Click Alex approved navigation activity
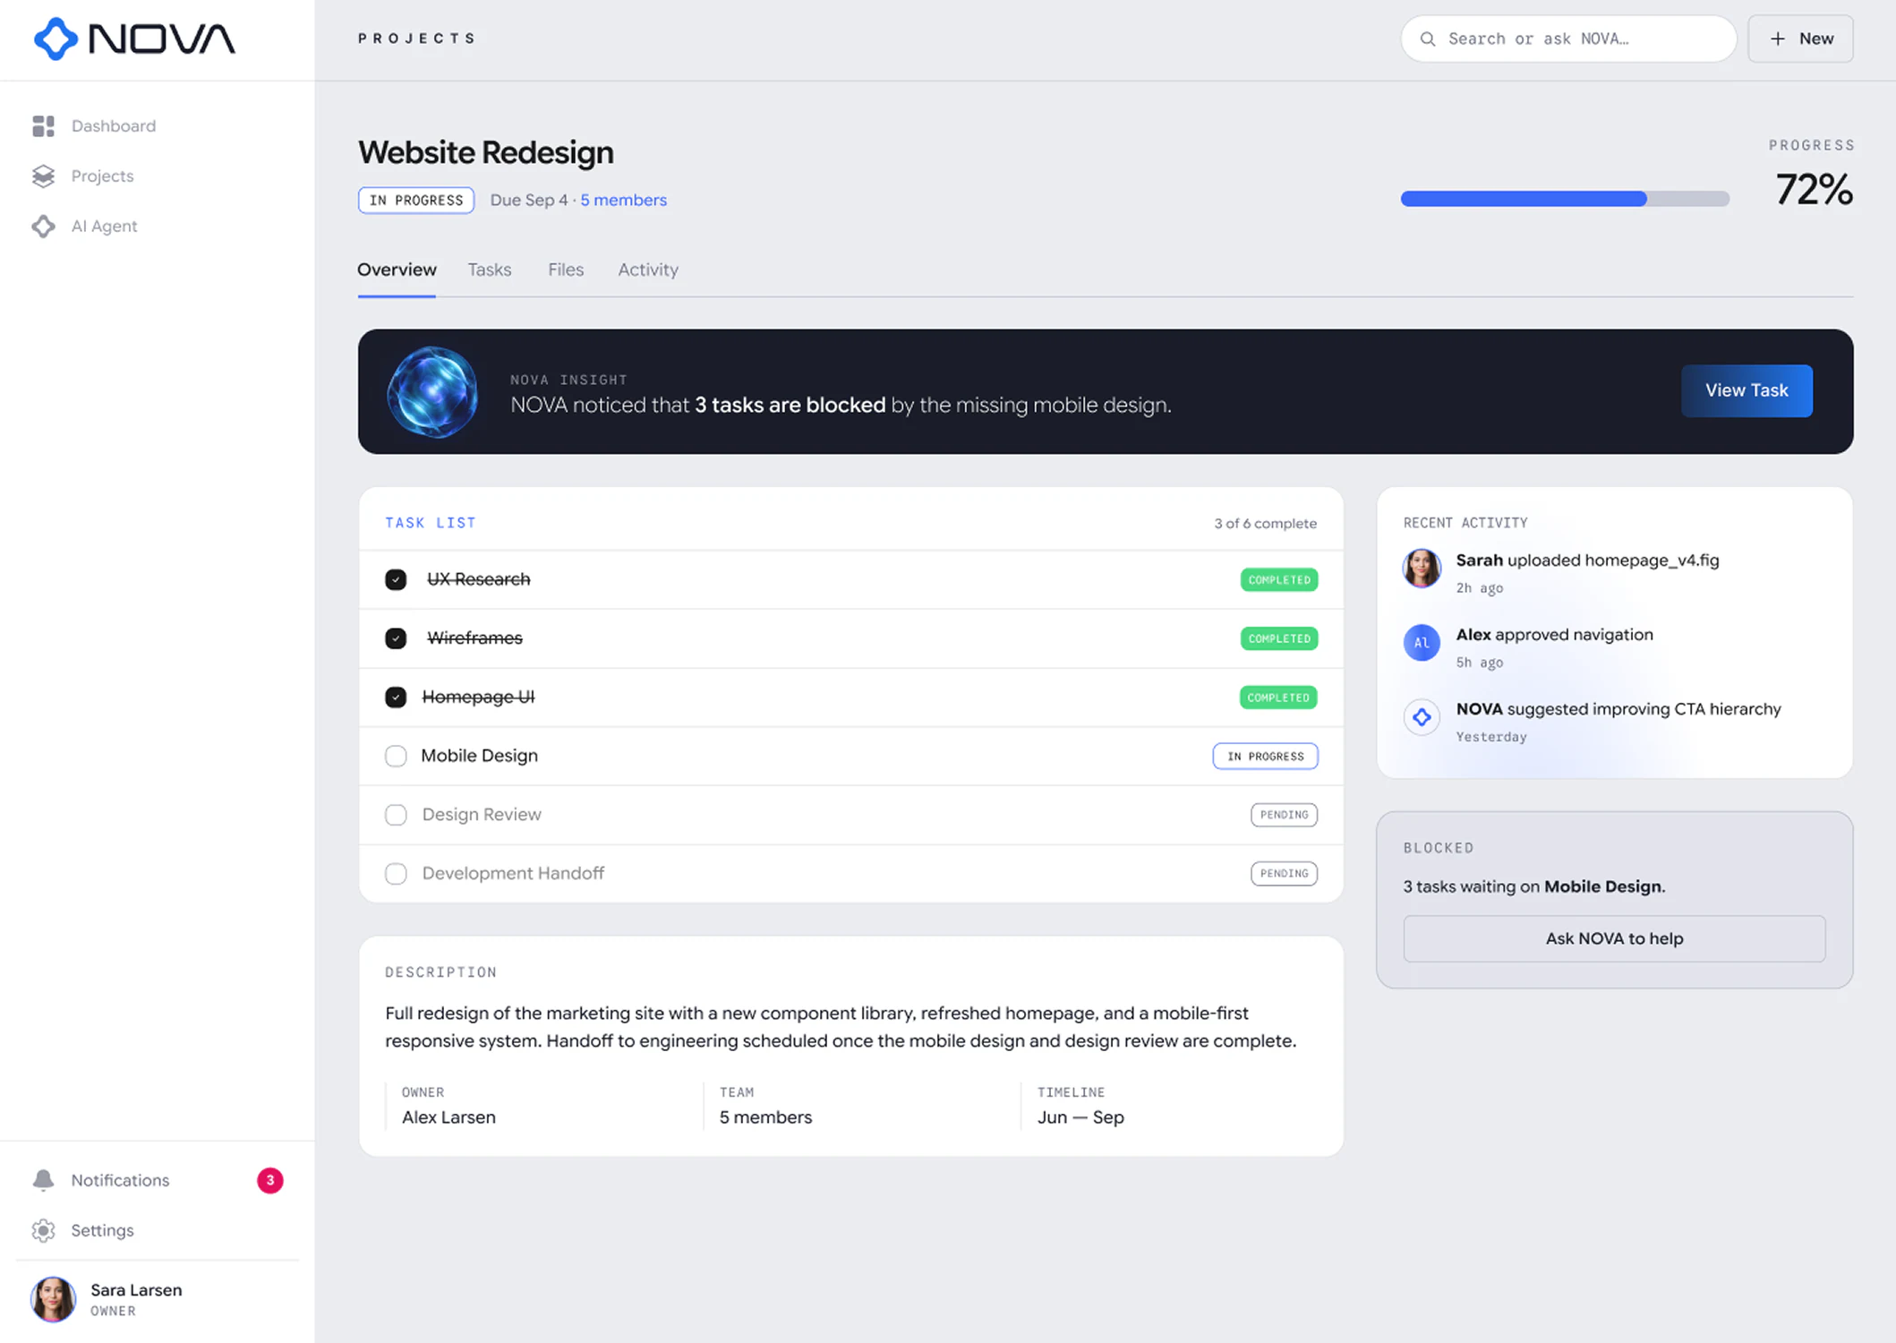The height and width of the screenshot is (1343, 1896). pyautogui.click(x=1554, y=635)
